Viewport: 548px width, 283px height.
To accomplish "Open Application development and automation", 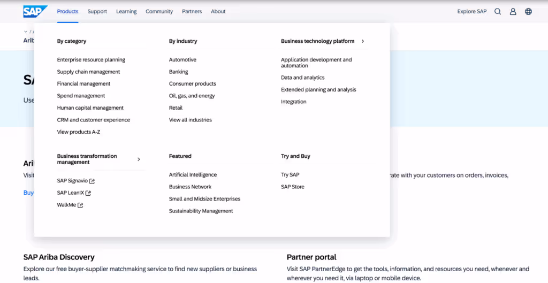I will click(x=316, y=63).
